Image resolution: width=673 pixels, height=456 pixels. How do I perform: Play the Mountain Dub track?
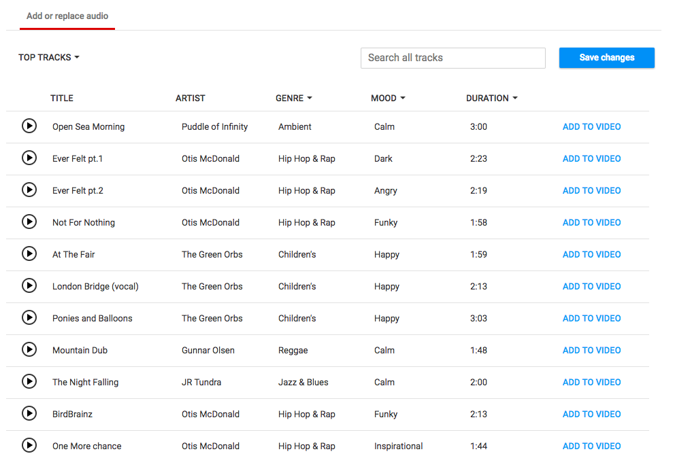[x=29, y=350]
